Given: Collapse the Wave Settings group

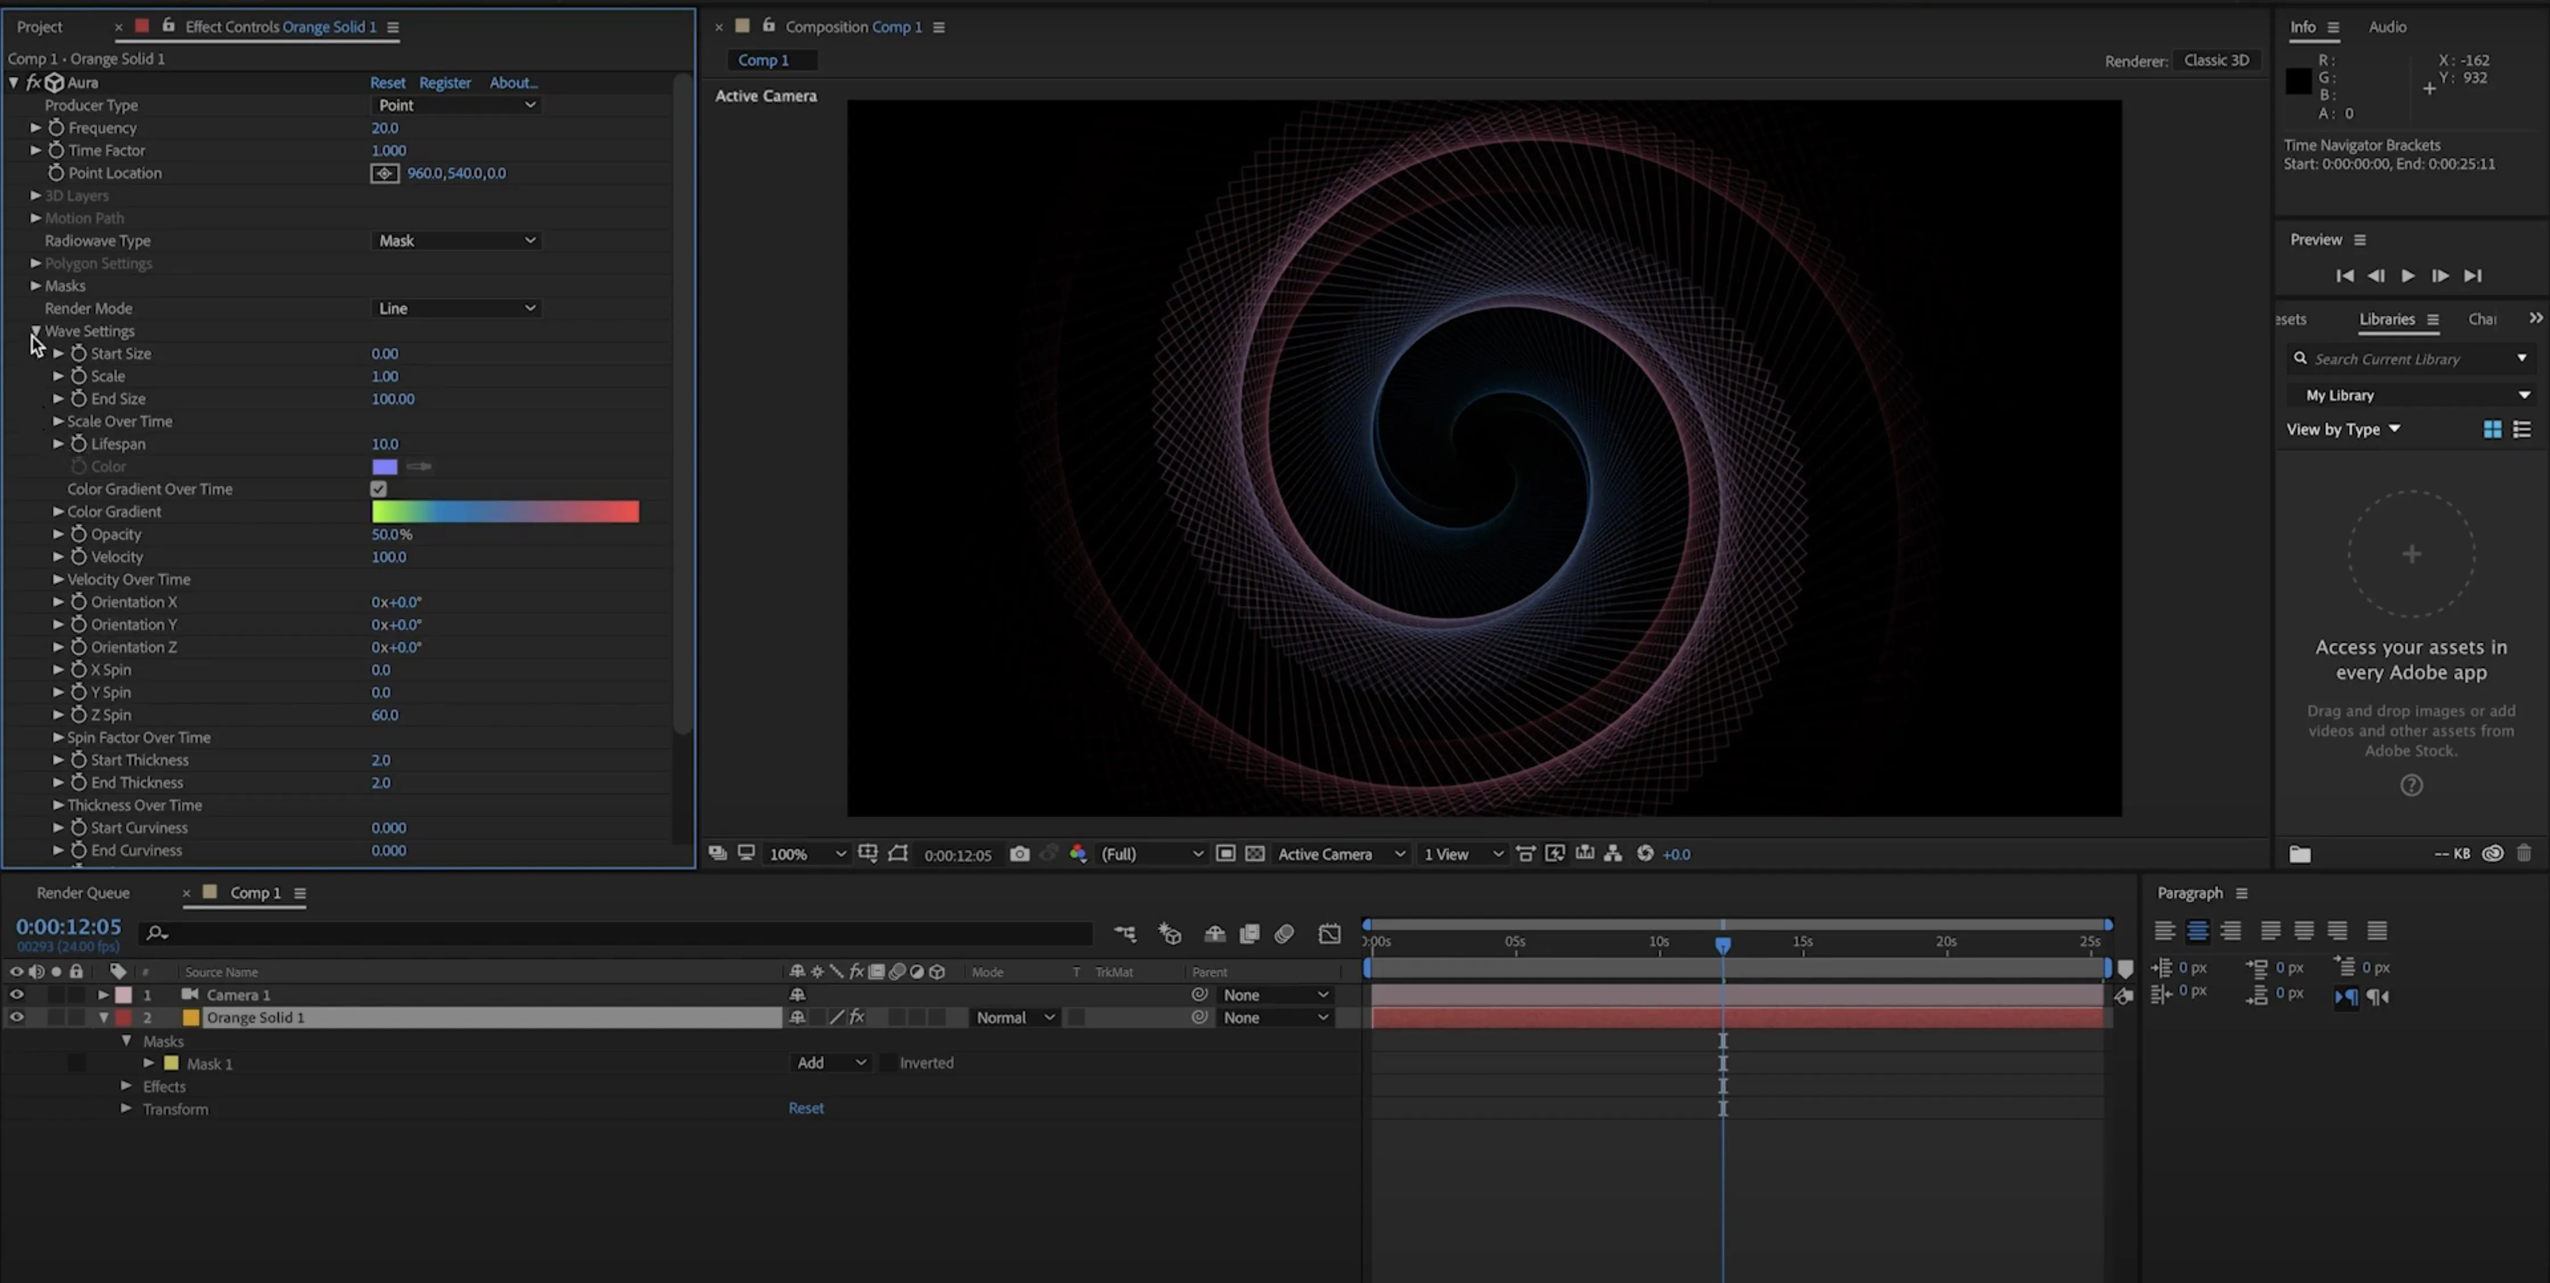Looking at the screenshot, I should (36, 331).
